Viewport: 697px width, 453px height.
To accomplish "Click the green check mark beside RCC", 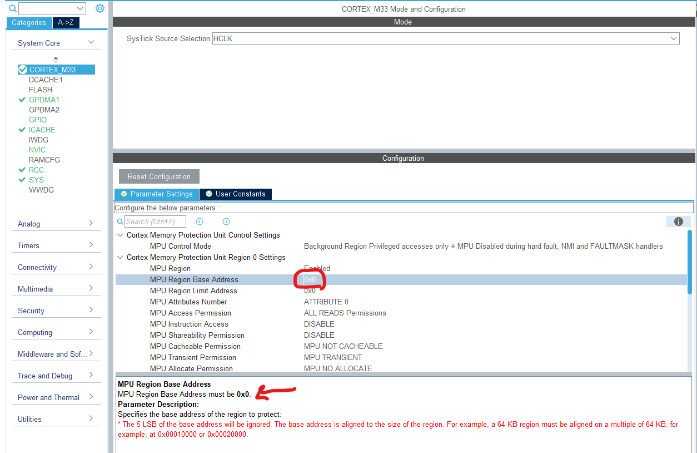I will click(x=22, y=170).
